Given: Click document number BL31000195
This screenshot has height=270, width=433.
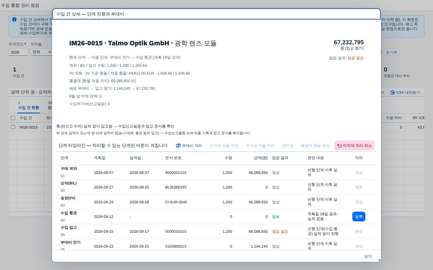Looking at the screenshot, I should click(x=176, y=187).
